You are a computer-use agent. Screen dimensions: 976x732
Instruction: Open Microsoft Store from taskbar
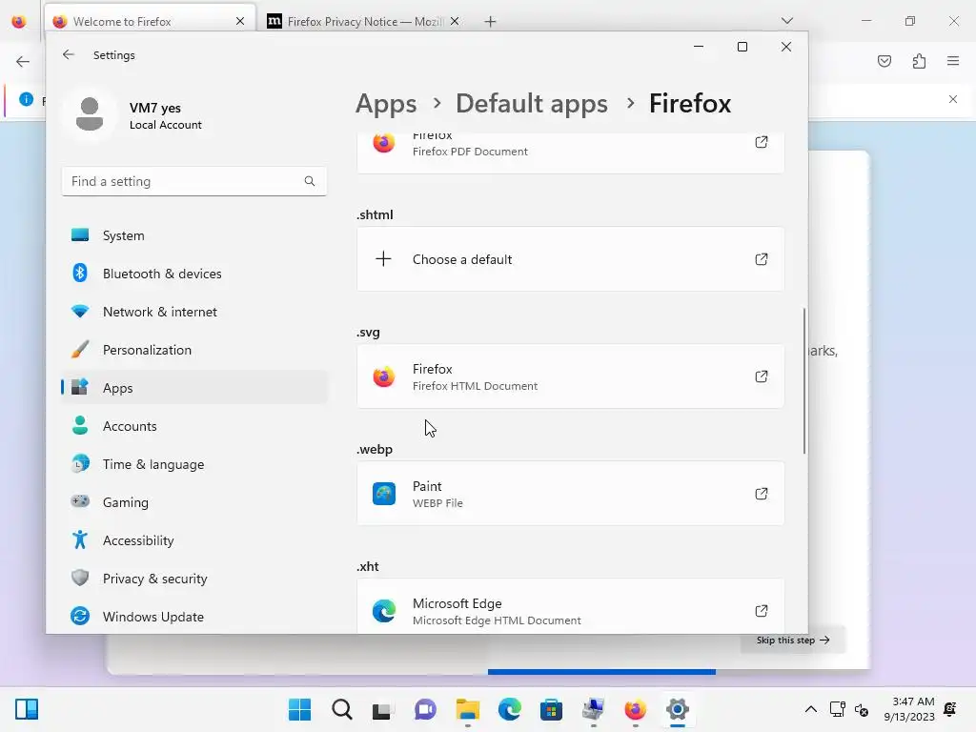coord(551,709)
